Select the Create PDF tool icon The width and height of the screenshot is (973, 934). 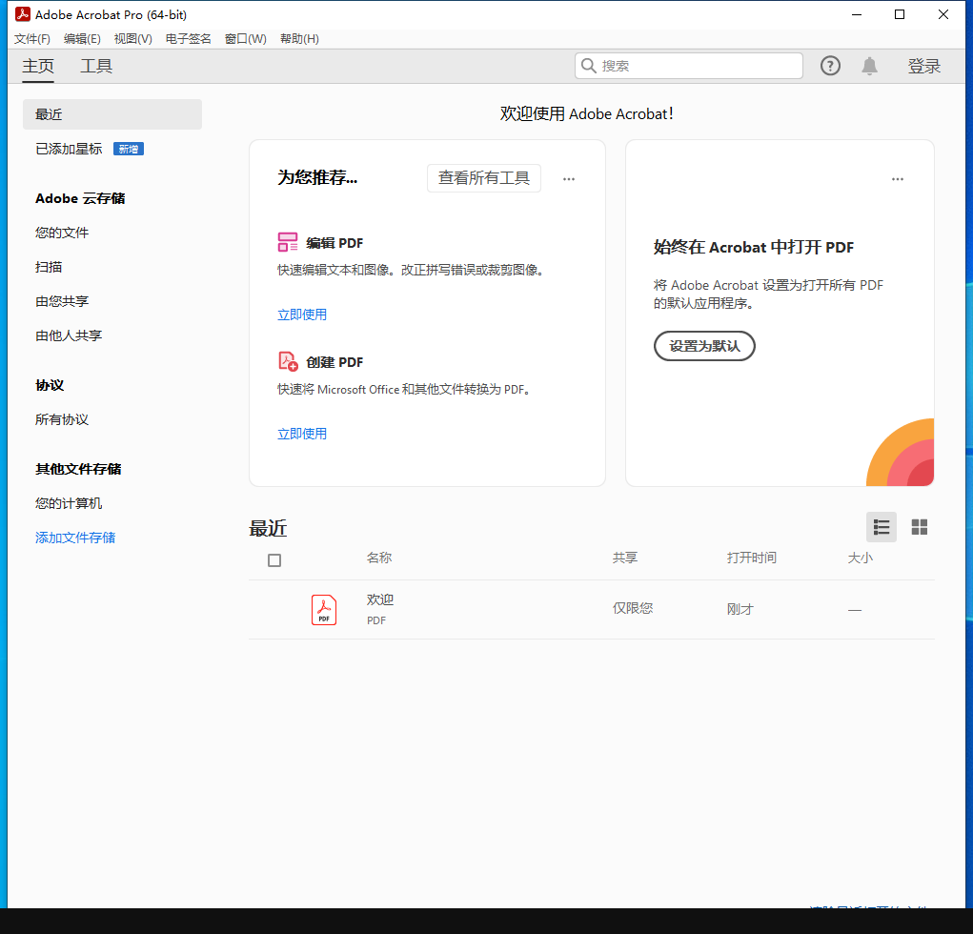tap(288, 361)
